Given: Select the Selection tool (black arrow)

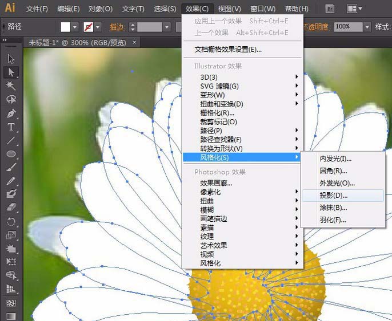Looking at the screenshot, I should tap(11, 59).
